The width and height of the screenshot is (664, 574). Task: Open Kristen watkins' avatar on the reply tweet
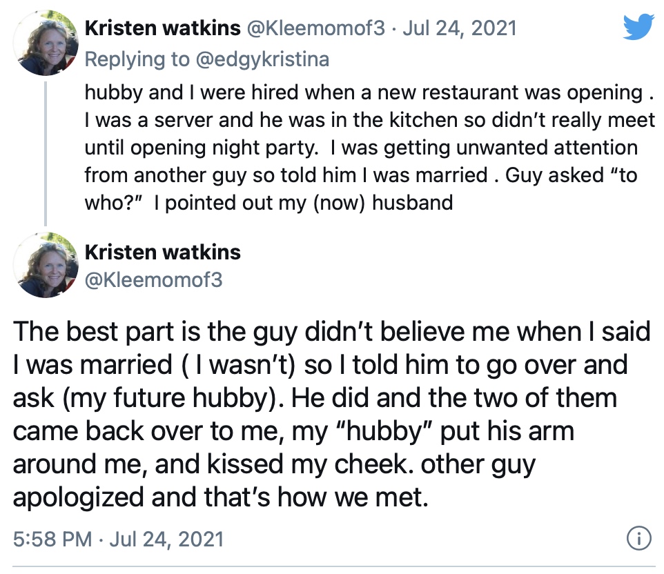[46, 43]
